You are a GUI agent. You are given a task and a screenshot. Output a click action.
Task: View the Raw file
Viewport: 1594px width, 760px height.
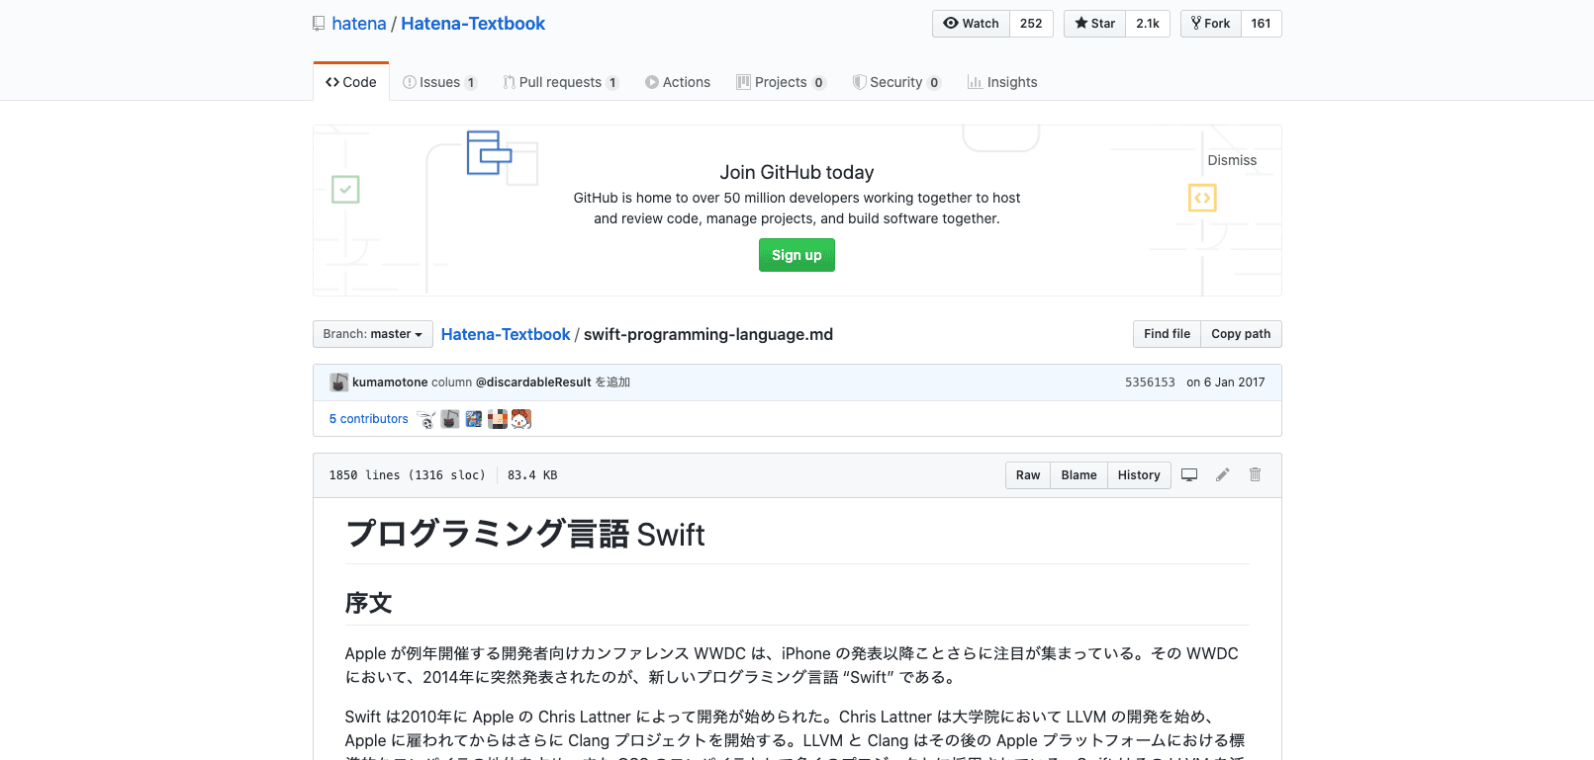pyautogui.click(x=1027, y=475)
